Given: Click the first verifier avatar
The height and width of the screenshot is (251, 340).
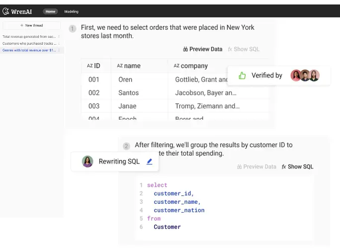Looking at the screenshot, I should pyautogui.click(x=296, y=76).
